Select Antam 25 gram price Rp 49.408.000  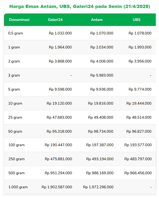tap(101, 118)
